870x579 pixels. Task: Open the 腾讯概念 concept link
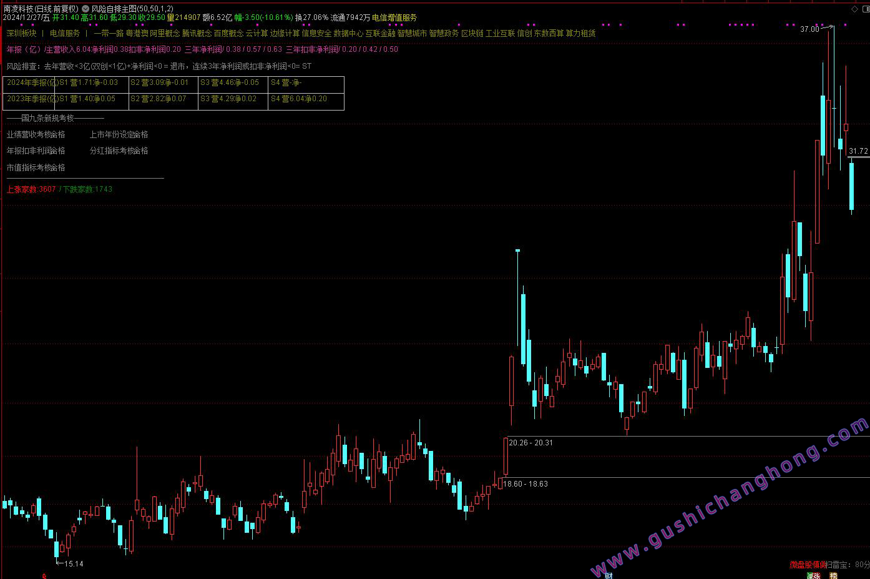(197, 33)
